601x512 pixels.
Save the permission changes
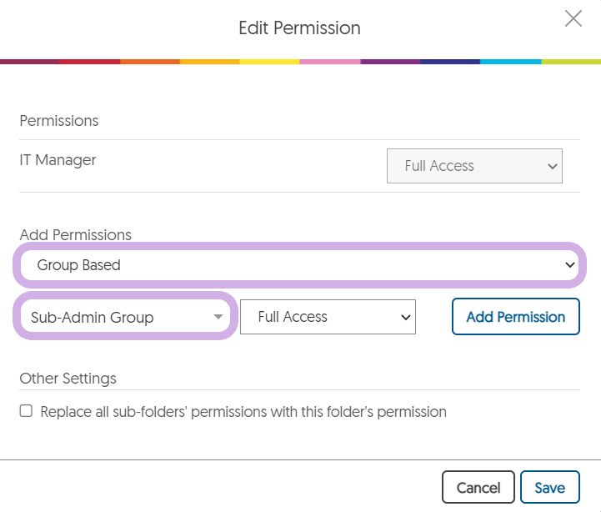(x=549, y=487)
